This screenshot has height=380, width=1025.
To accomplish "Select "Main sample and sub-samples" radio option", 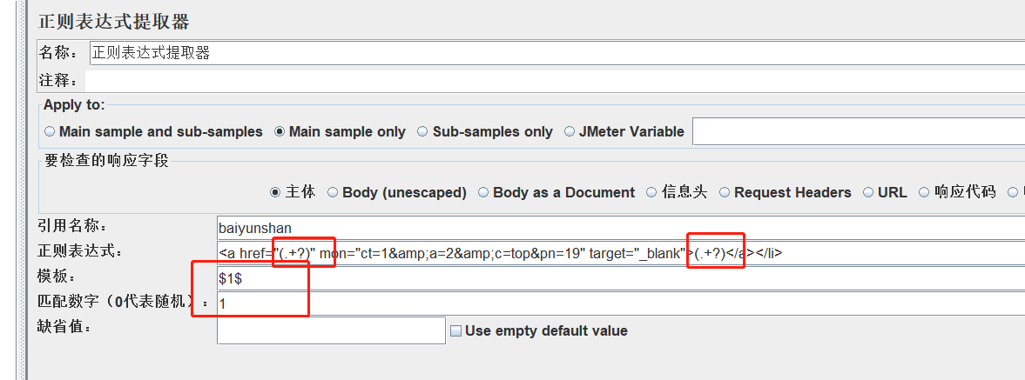I will click(x=50, y=132).
